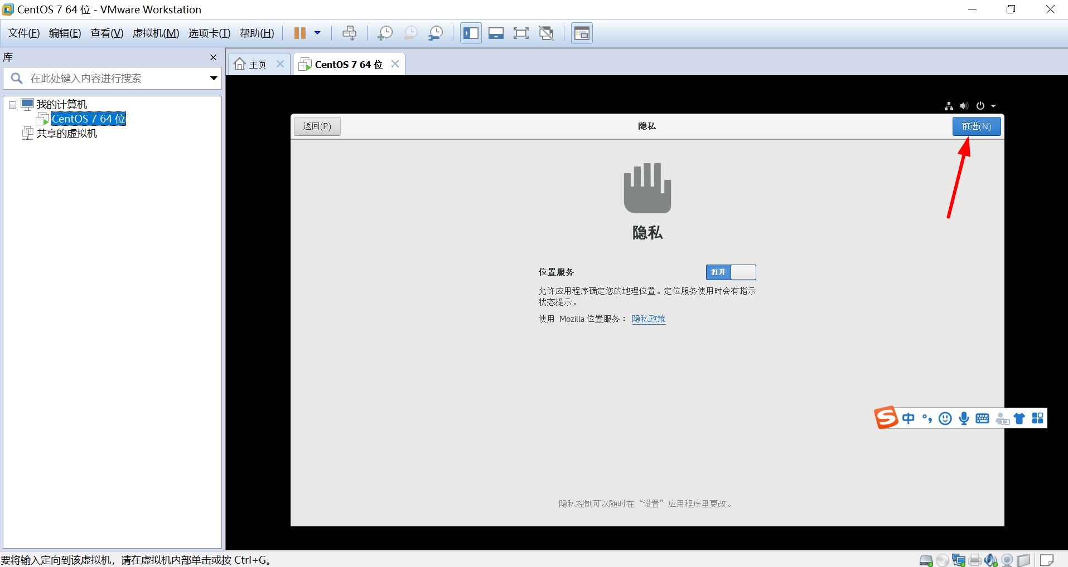Image resolution: width=1068 pixels, height=567 pixels.
Task: Open the 虚拟机(M) menu
Action: pyautogui.click(x=156, y=33)
